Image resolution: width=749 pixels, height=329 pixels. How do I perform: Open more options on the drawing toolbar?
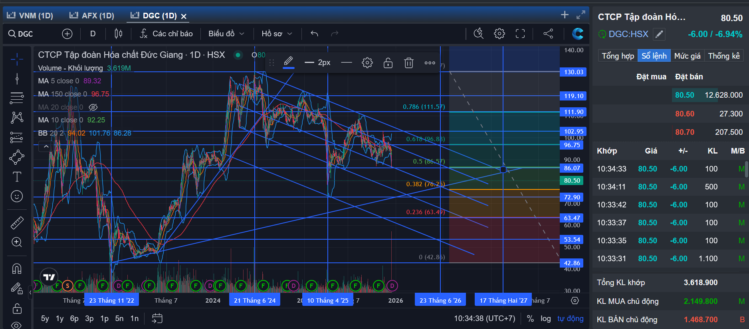click(430, 63)
